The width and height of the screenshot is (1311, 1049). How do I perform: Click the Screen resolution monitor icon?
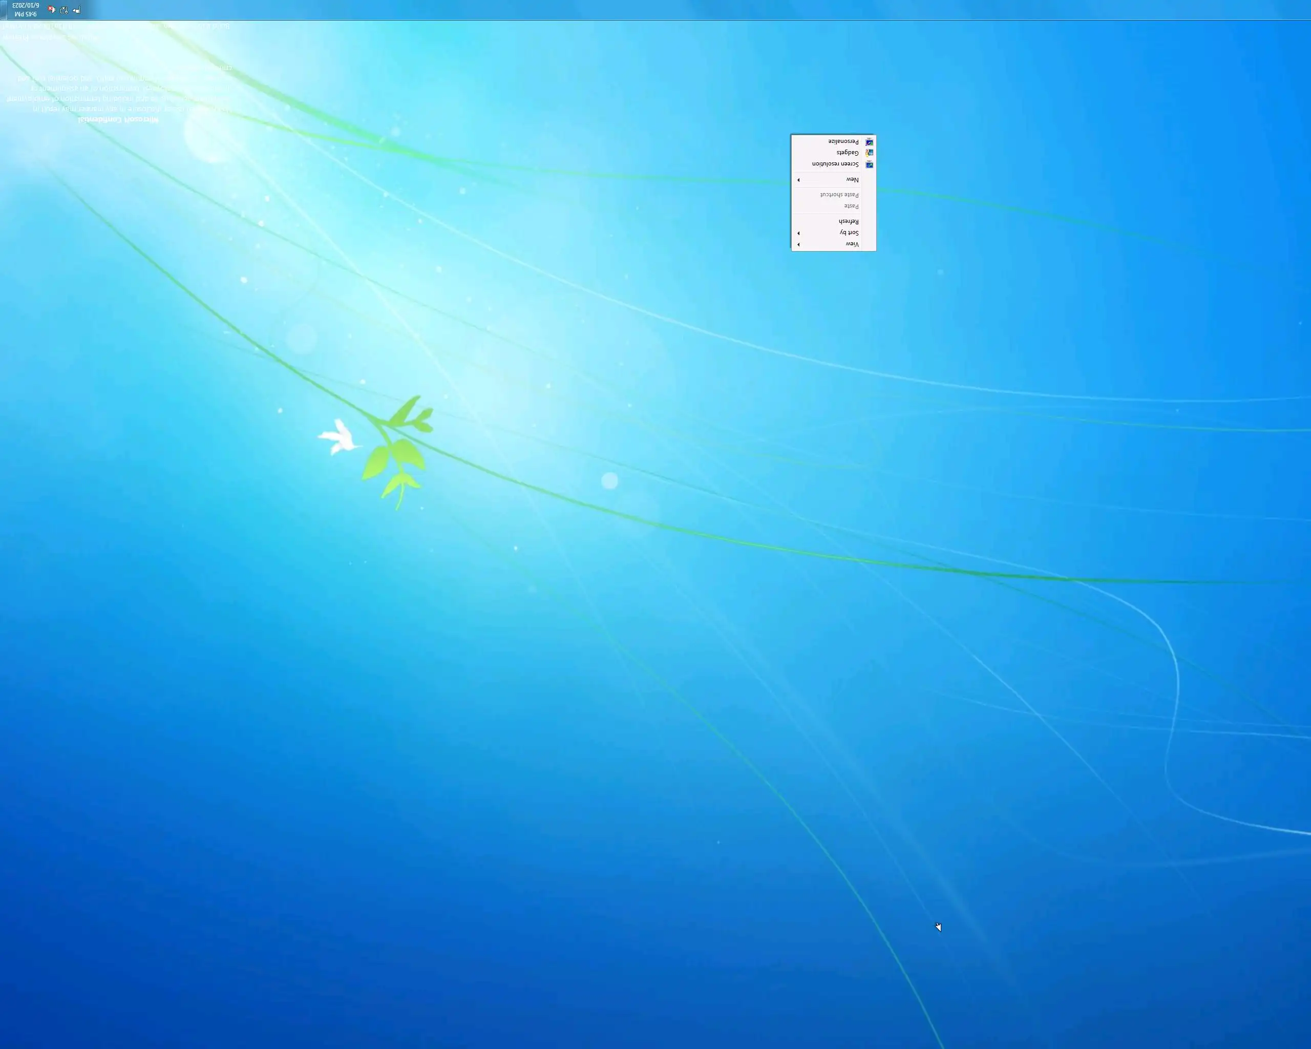point(870,164)
